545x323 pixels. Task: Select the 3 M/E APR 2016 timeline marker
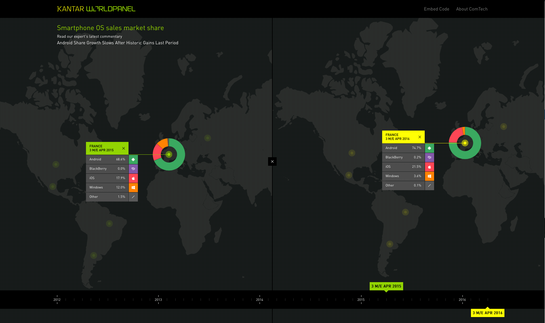pyautogui.click(x=487, y=313)
